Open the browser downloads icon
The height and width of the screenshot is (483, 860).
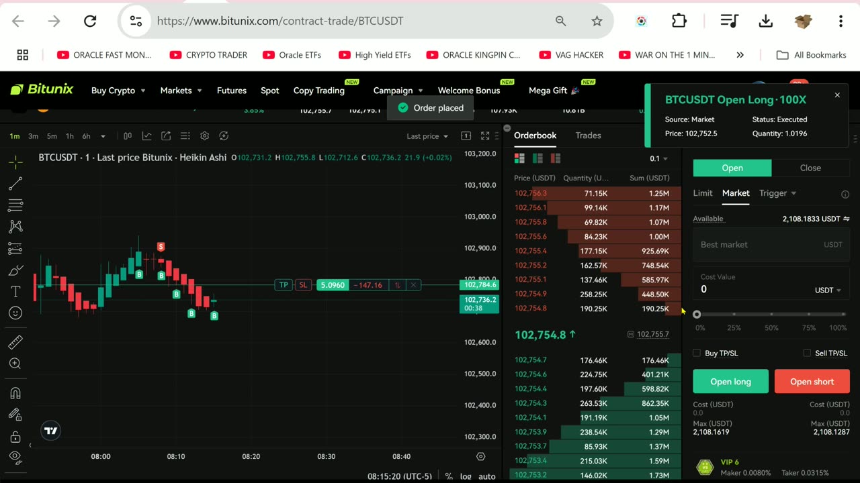tap(765, 21)
